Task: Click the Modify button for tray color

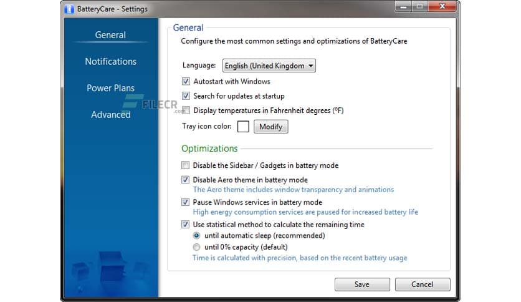Action: click(x=271, y=127)
